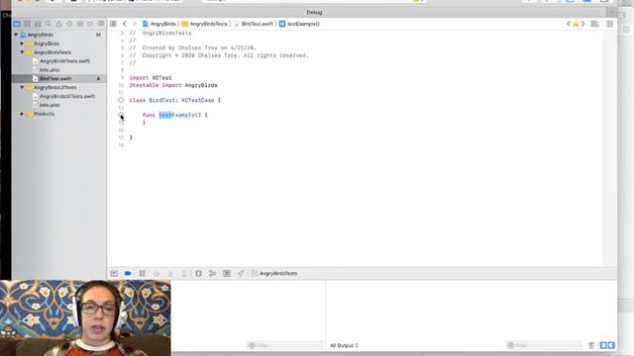Open the Project navigator folder icon

pyautogui.click(x=17, y=24)
